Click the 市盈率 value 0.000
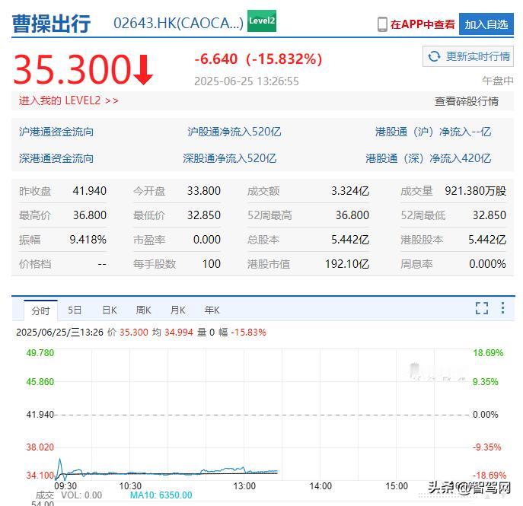Image resolution: width=523 pixels, height=506 pixels. (207, 240)
